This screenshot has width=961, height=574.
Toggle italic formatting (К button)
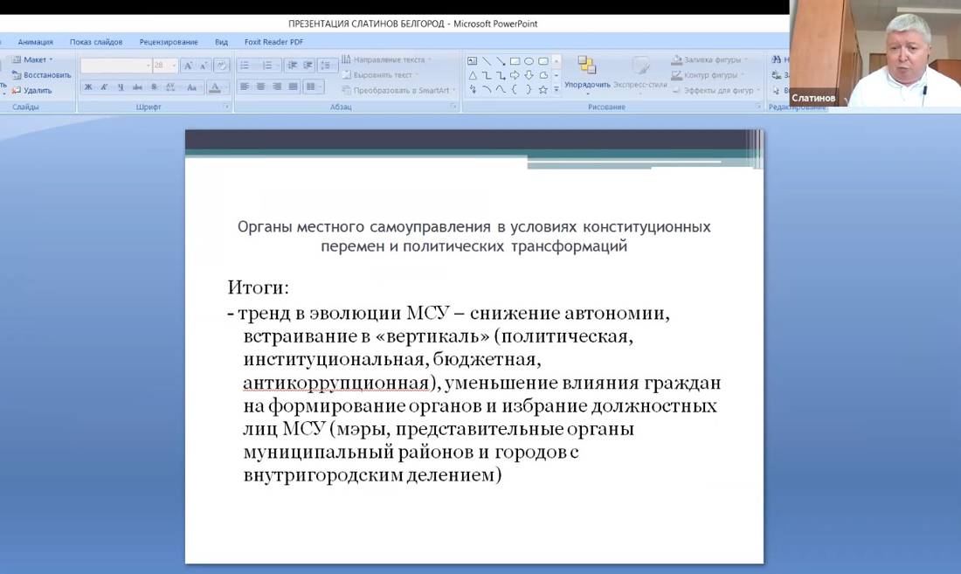coord(104,87)
